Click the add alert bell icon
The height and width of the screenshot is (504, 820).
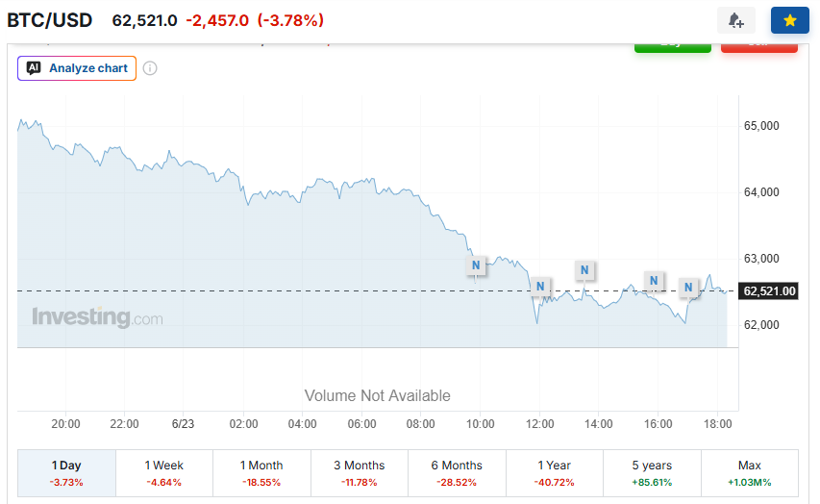(x=735, y=20)
